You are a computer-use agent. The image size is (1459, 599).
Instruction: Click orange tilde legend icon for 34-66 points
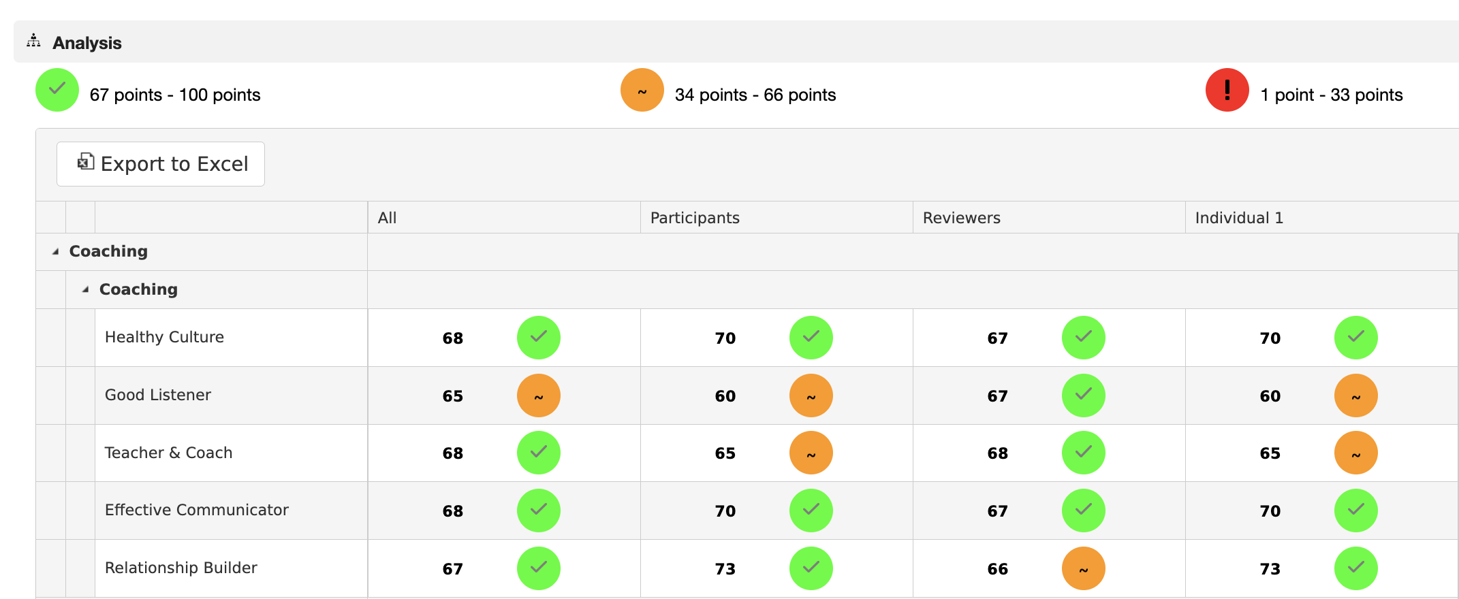(x=642, y=90)
